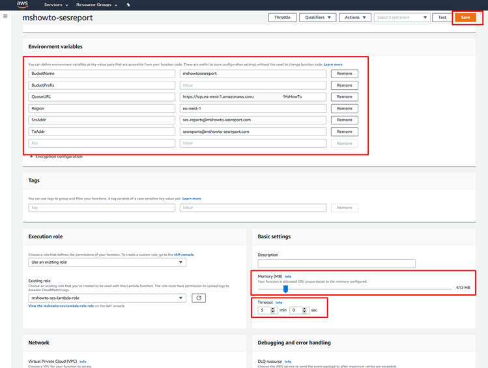Click the ses-reports@mshowto-sesreport.com value field
This screenshot has height=368, width=488.
click(x=253, y=120)
